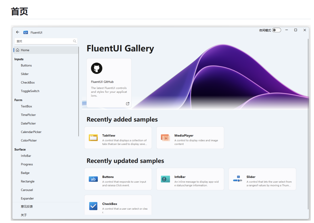Collapse the Inputs section header
314x223 pixels.
coord(19,59)
